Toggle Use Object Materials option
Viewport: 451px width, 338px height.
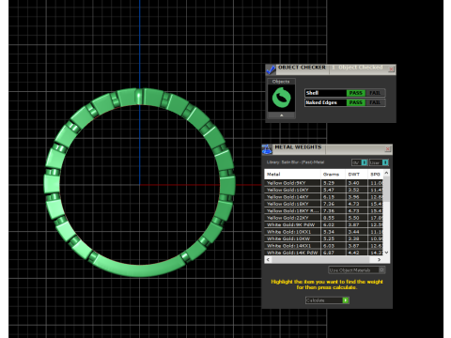[357, 270]
